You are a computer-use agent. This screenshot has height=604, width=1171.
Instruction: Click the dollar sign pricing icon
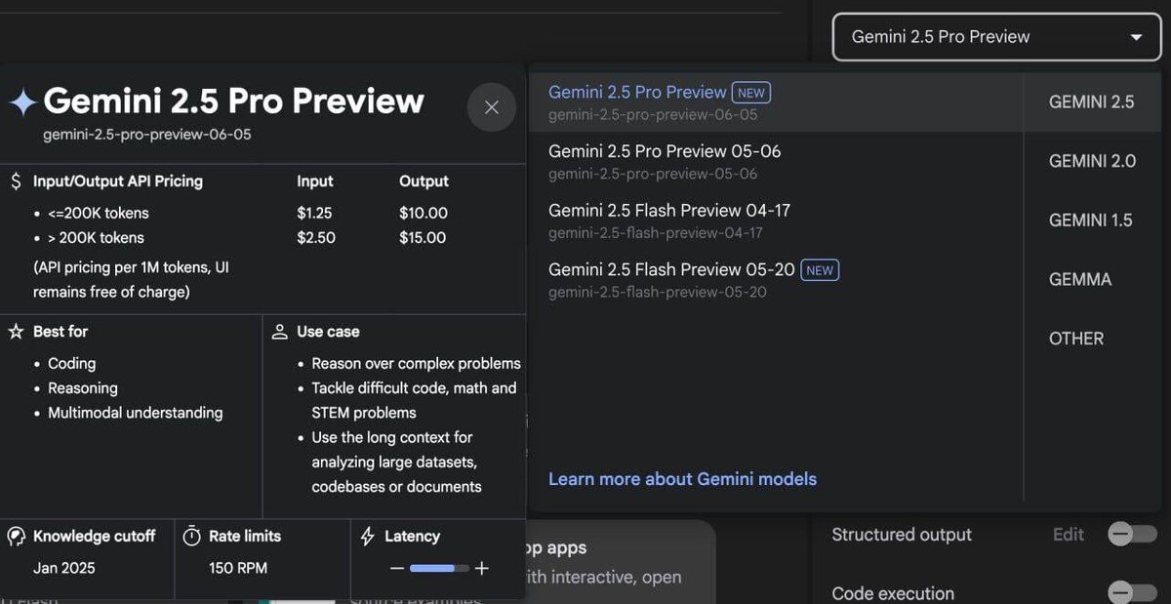tap(16, 181)
